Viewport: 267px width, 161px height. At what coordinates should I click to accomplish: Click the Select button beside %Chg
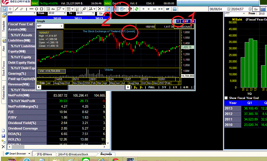click(x=35, y=3)
